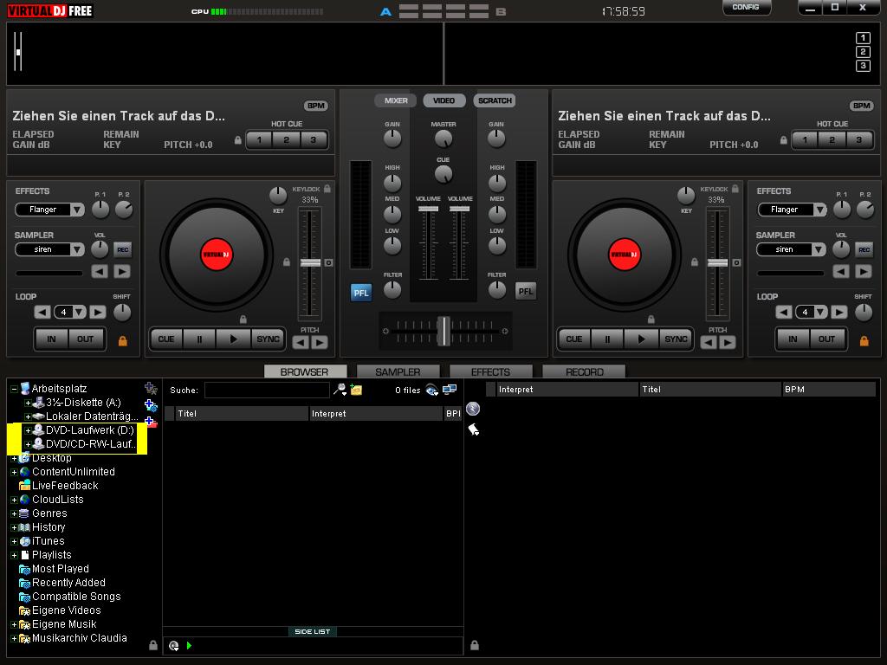Click the left channel volume fader

pyautogui.click(x=428, y=210)
